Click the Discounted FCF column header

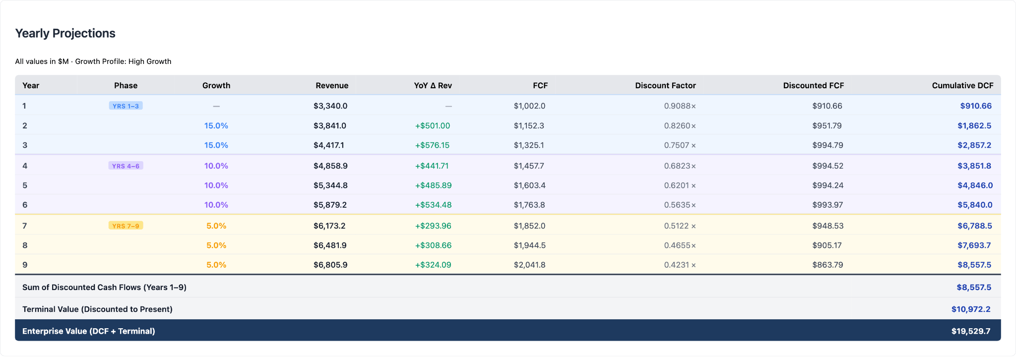coord(814,85)
